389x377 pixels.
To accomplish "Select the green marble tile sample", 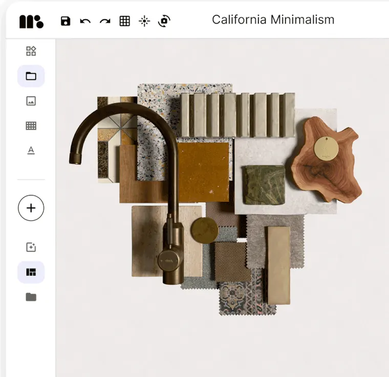I will (x=264, y=185).
